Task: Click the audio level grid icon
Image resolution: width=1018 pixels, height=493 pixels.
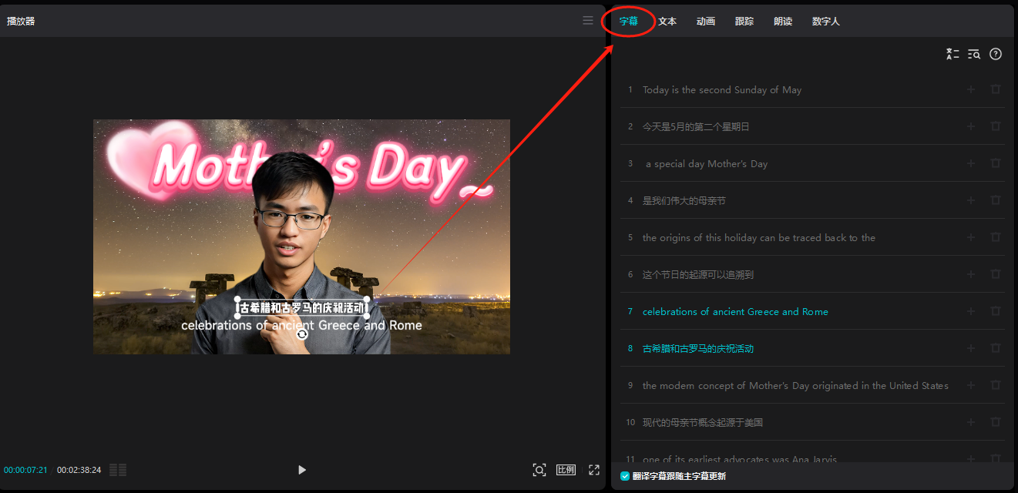Action: click(118, 470)
